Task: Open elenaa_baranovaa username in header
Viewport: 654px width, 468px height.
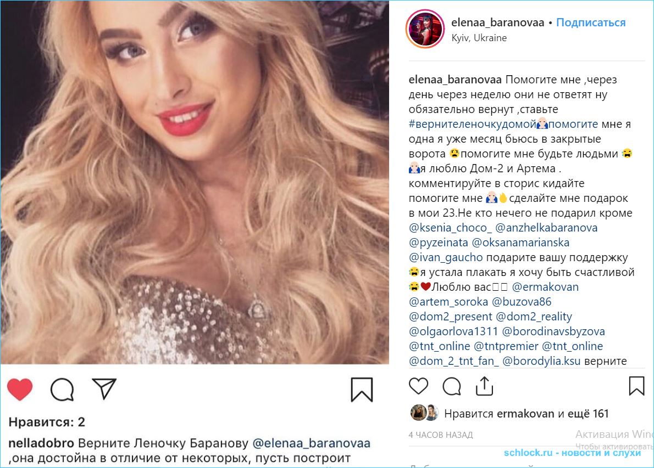Action: (497, 22)
